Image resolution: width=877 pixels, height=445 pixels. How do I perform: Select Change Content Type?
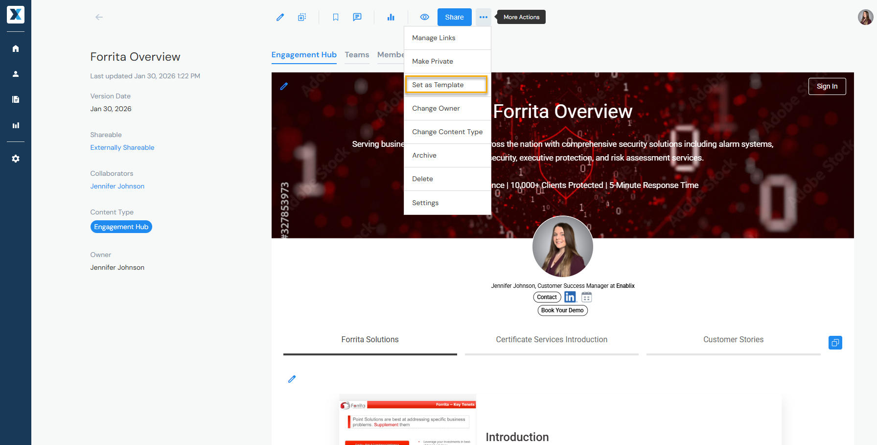(447, 132)
